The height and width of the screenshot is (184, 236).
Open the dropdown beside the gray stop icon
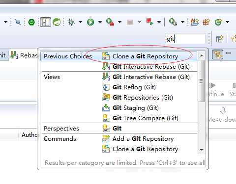(x=139, y=22)
